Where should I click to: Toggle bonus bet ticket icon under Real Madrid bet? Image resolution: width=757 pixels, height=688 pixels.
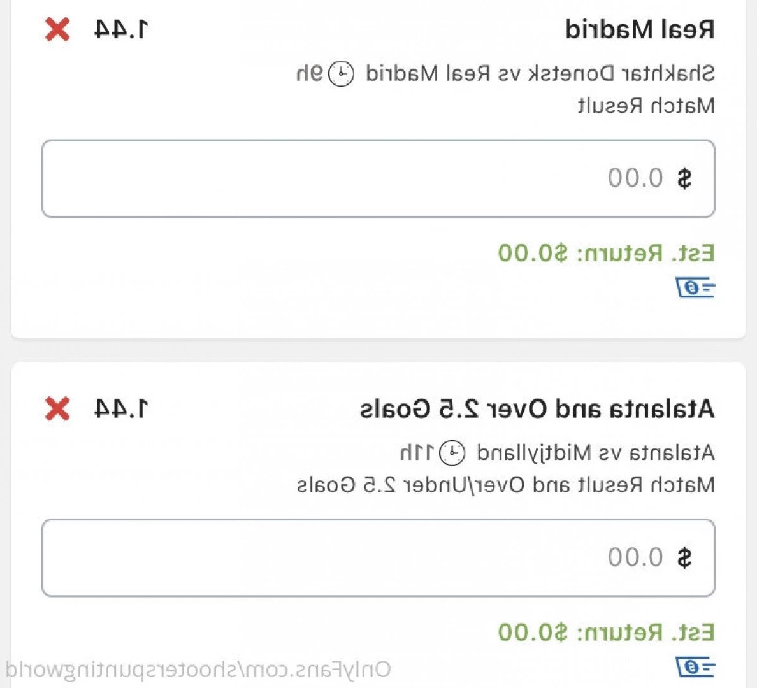[695, 288]
